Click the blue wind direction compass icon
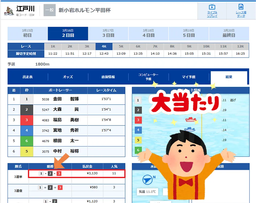256x203 pixels. point(148,180)
